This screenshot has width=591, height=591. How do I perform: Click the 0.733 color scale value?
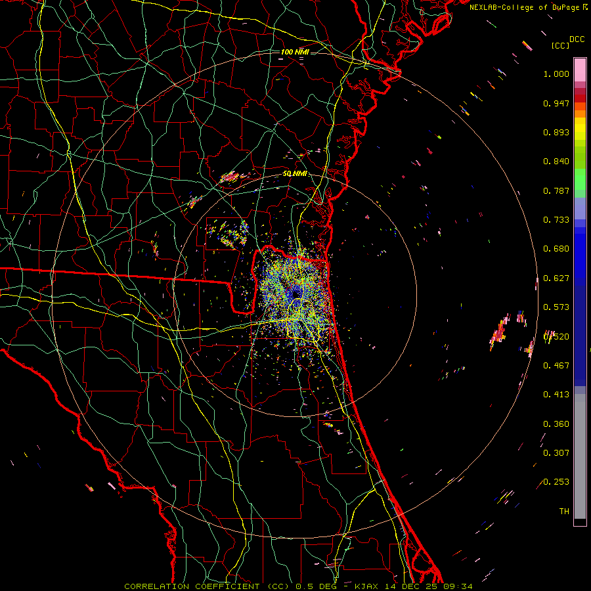click(x=556, y=220)
